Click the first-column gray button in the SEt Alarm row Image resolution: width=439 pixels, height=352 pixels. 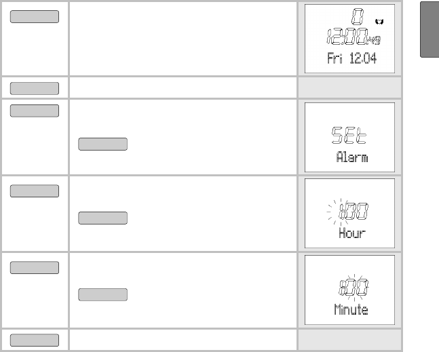tap(35, 111)
